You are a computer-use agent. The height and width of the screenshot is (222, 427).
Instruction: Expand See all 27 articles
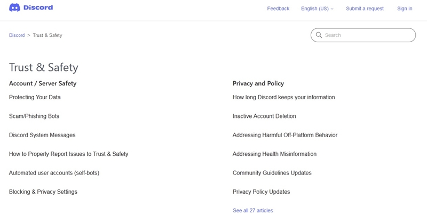coord(253,211)
